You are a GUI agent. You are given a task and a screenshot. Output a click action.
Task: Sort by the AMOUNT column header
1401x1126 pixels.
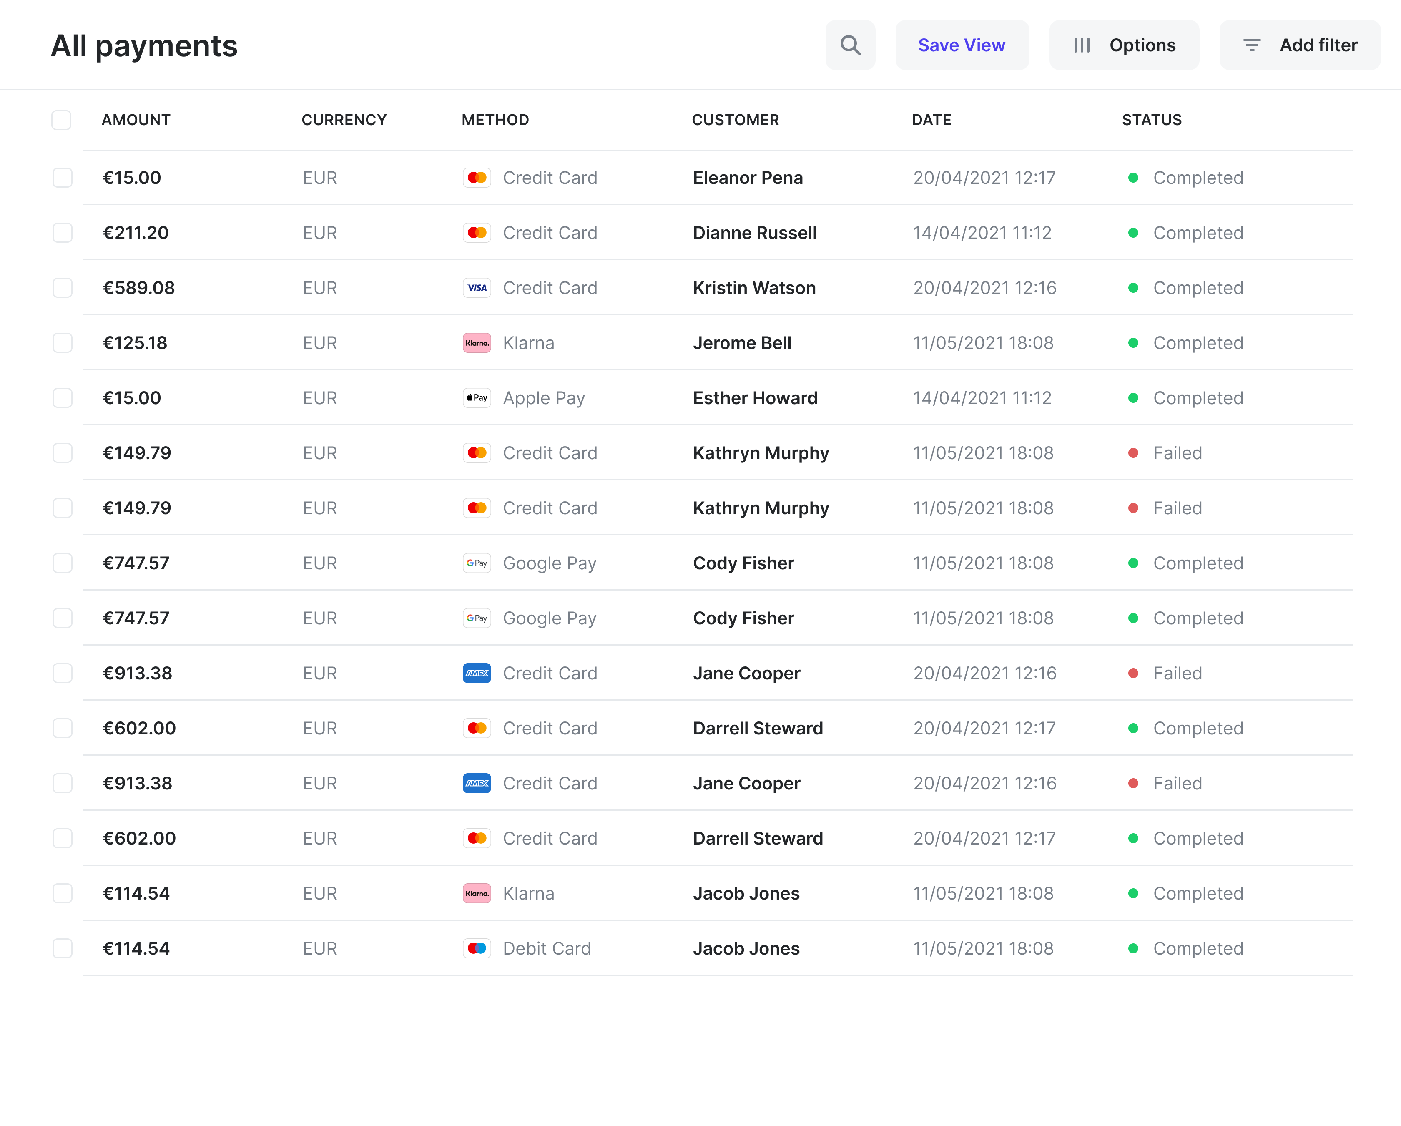(136, 120)
